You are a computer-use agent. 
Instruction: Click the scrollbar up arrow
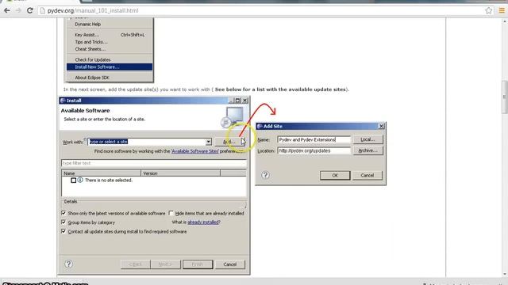pos(505,21)
